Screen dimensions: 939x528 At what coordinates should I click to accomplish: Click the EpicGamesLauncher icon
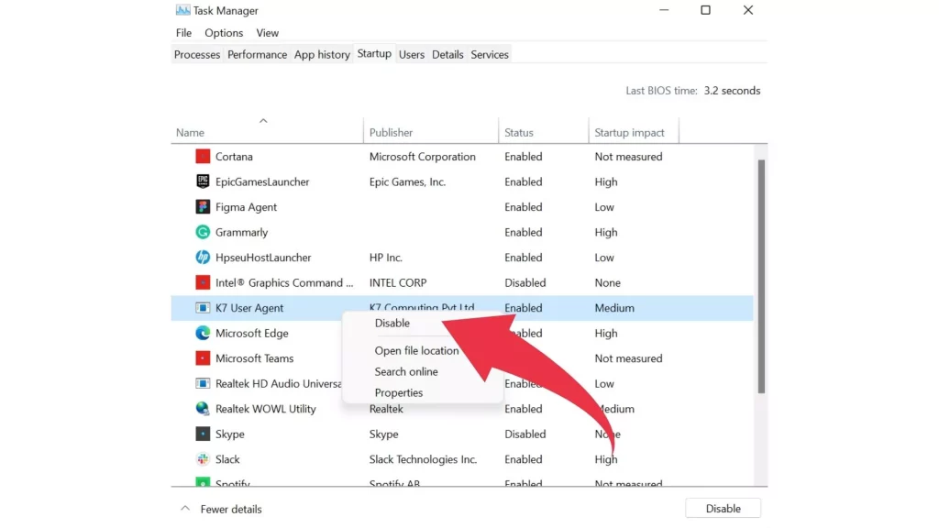coord(203,182)
